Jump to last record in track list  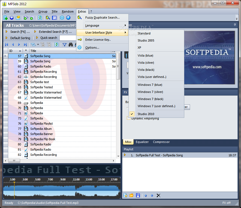[x=25, y=45]
